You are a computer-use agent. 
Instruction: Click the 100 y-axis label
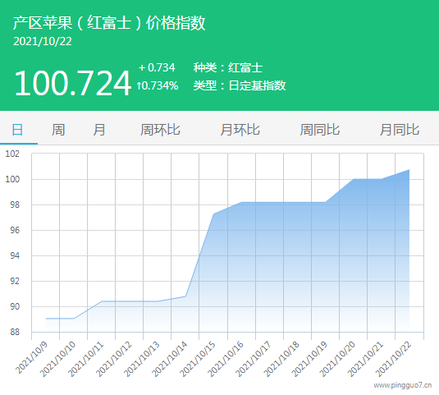12,179
